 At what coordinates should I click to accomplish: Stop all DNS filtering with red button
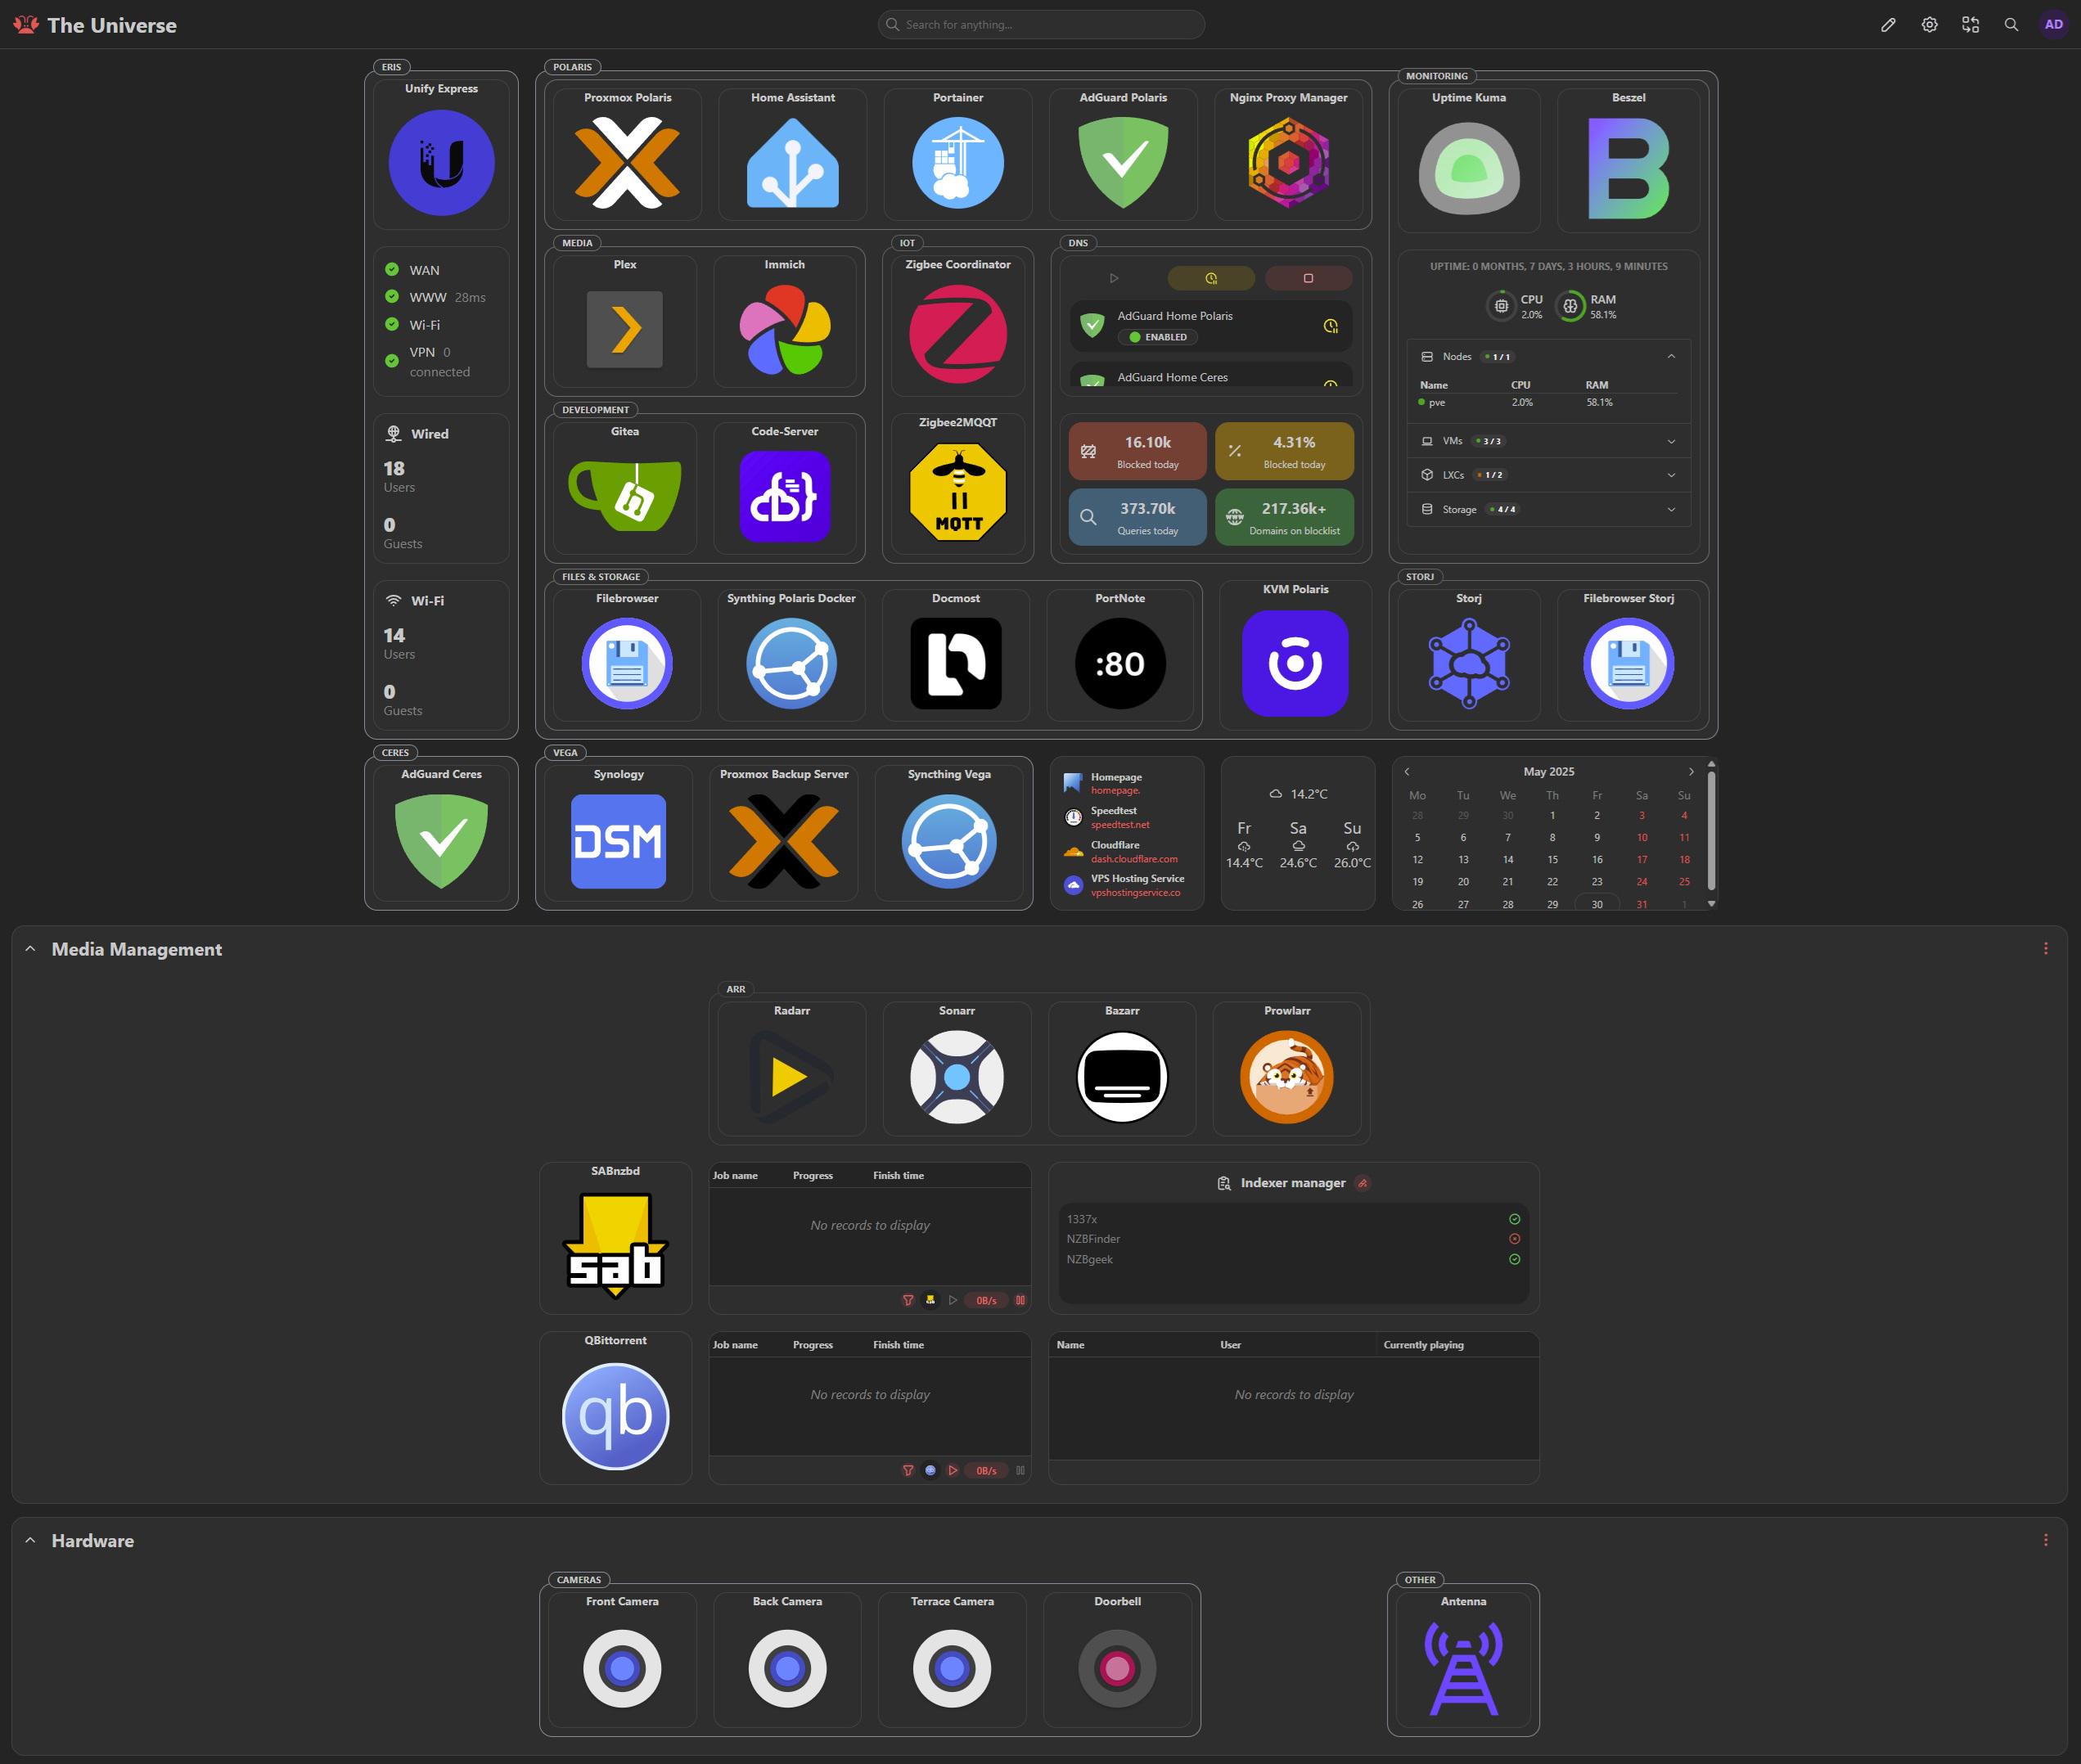pyautogui.click(x=1308, y=278)
